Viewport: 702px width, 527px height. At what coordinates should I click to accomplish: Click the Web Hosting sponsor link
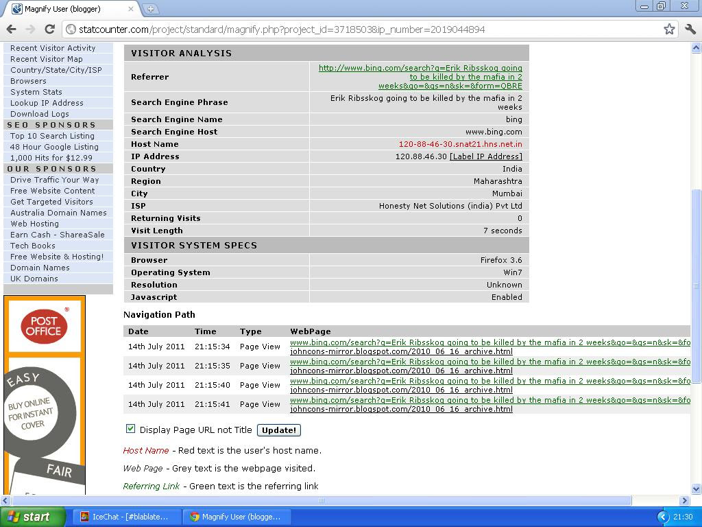coord(34,224)
